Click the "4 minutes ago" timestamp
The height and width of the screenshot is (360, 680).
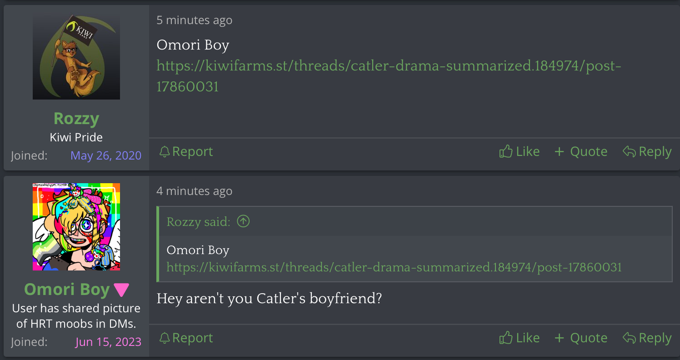[x=194, y=191]
